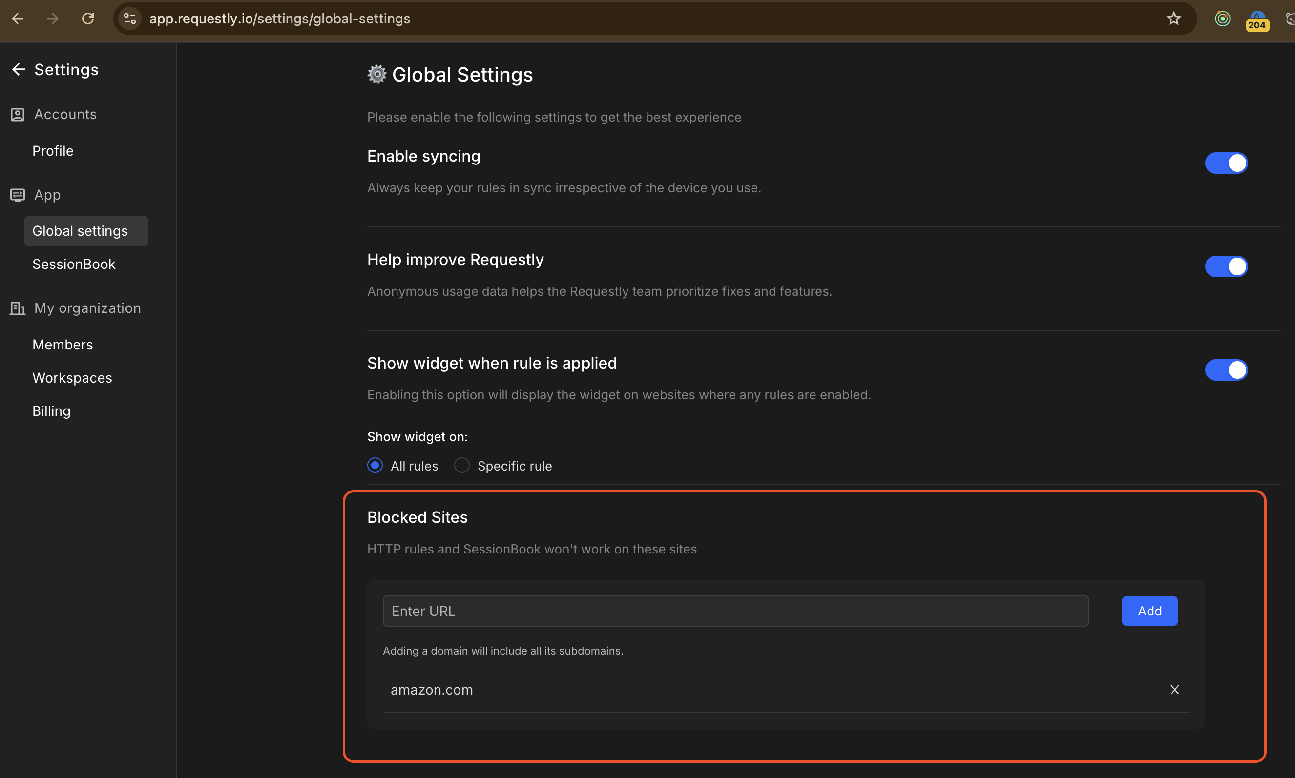Click the App section icon
Image resolution: width=1295 pixels, height=778 pixels.
pos(17,195)
